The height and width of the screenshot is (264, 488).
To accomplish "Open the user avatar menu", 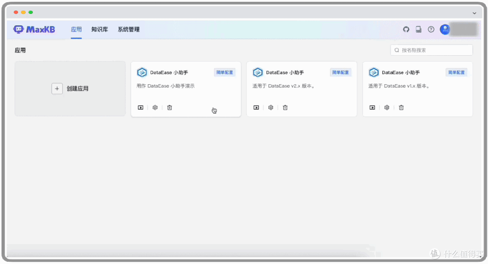I will click(x=445, y=29).
